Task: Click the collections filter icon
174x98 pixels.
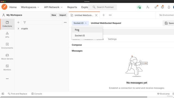Action: [25, 22]
